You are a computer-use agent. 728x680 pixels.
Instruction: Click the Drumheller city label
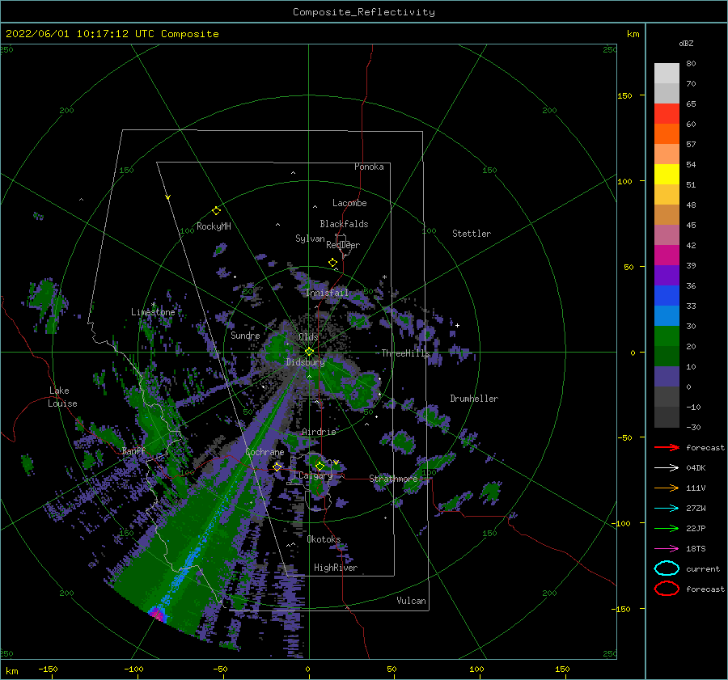pos(474,399)
